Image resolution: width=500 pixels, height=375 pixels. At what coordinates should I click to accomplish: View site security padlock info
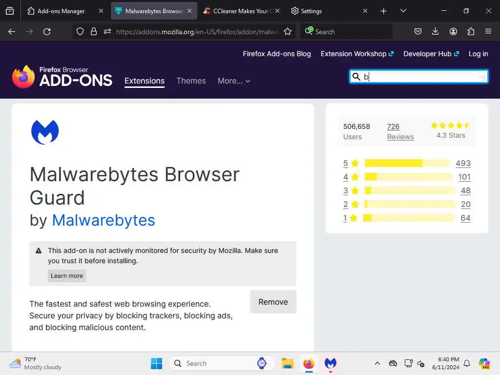tap(93, 31)
